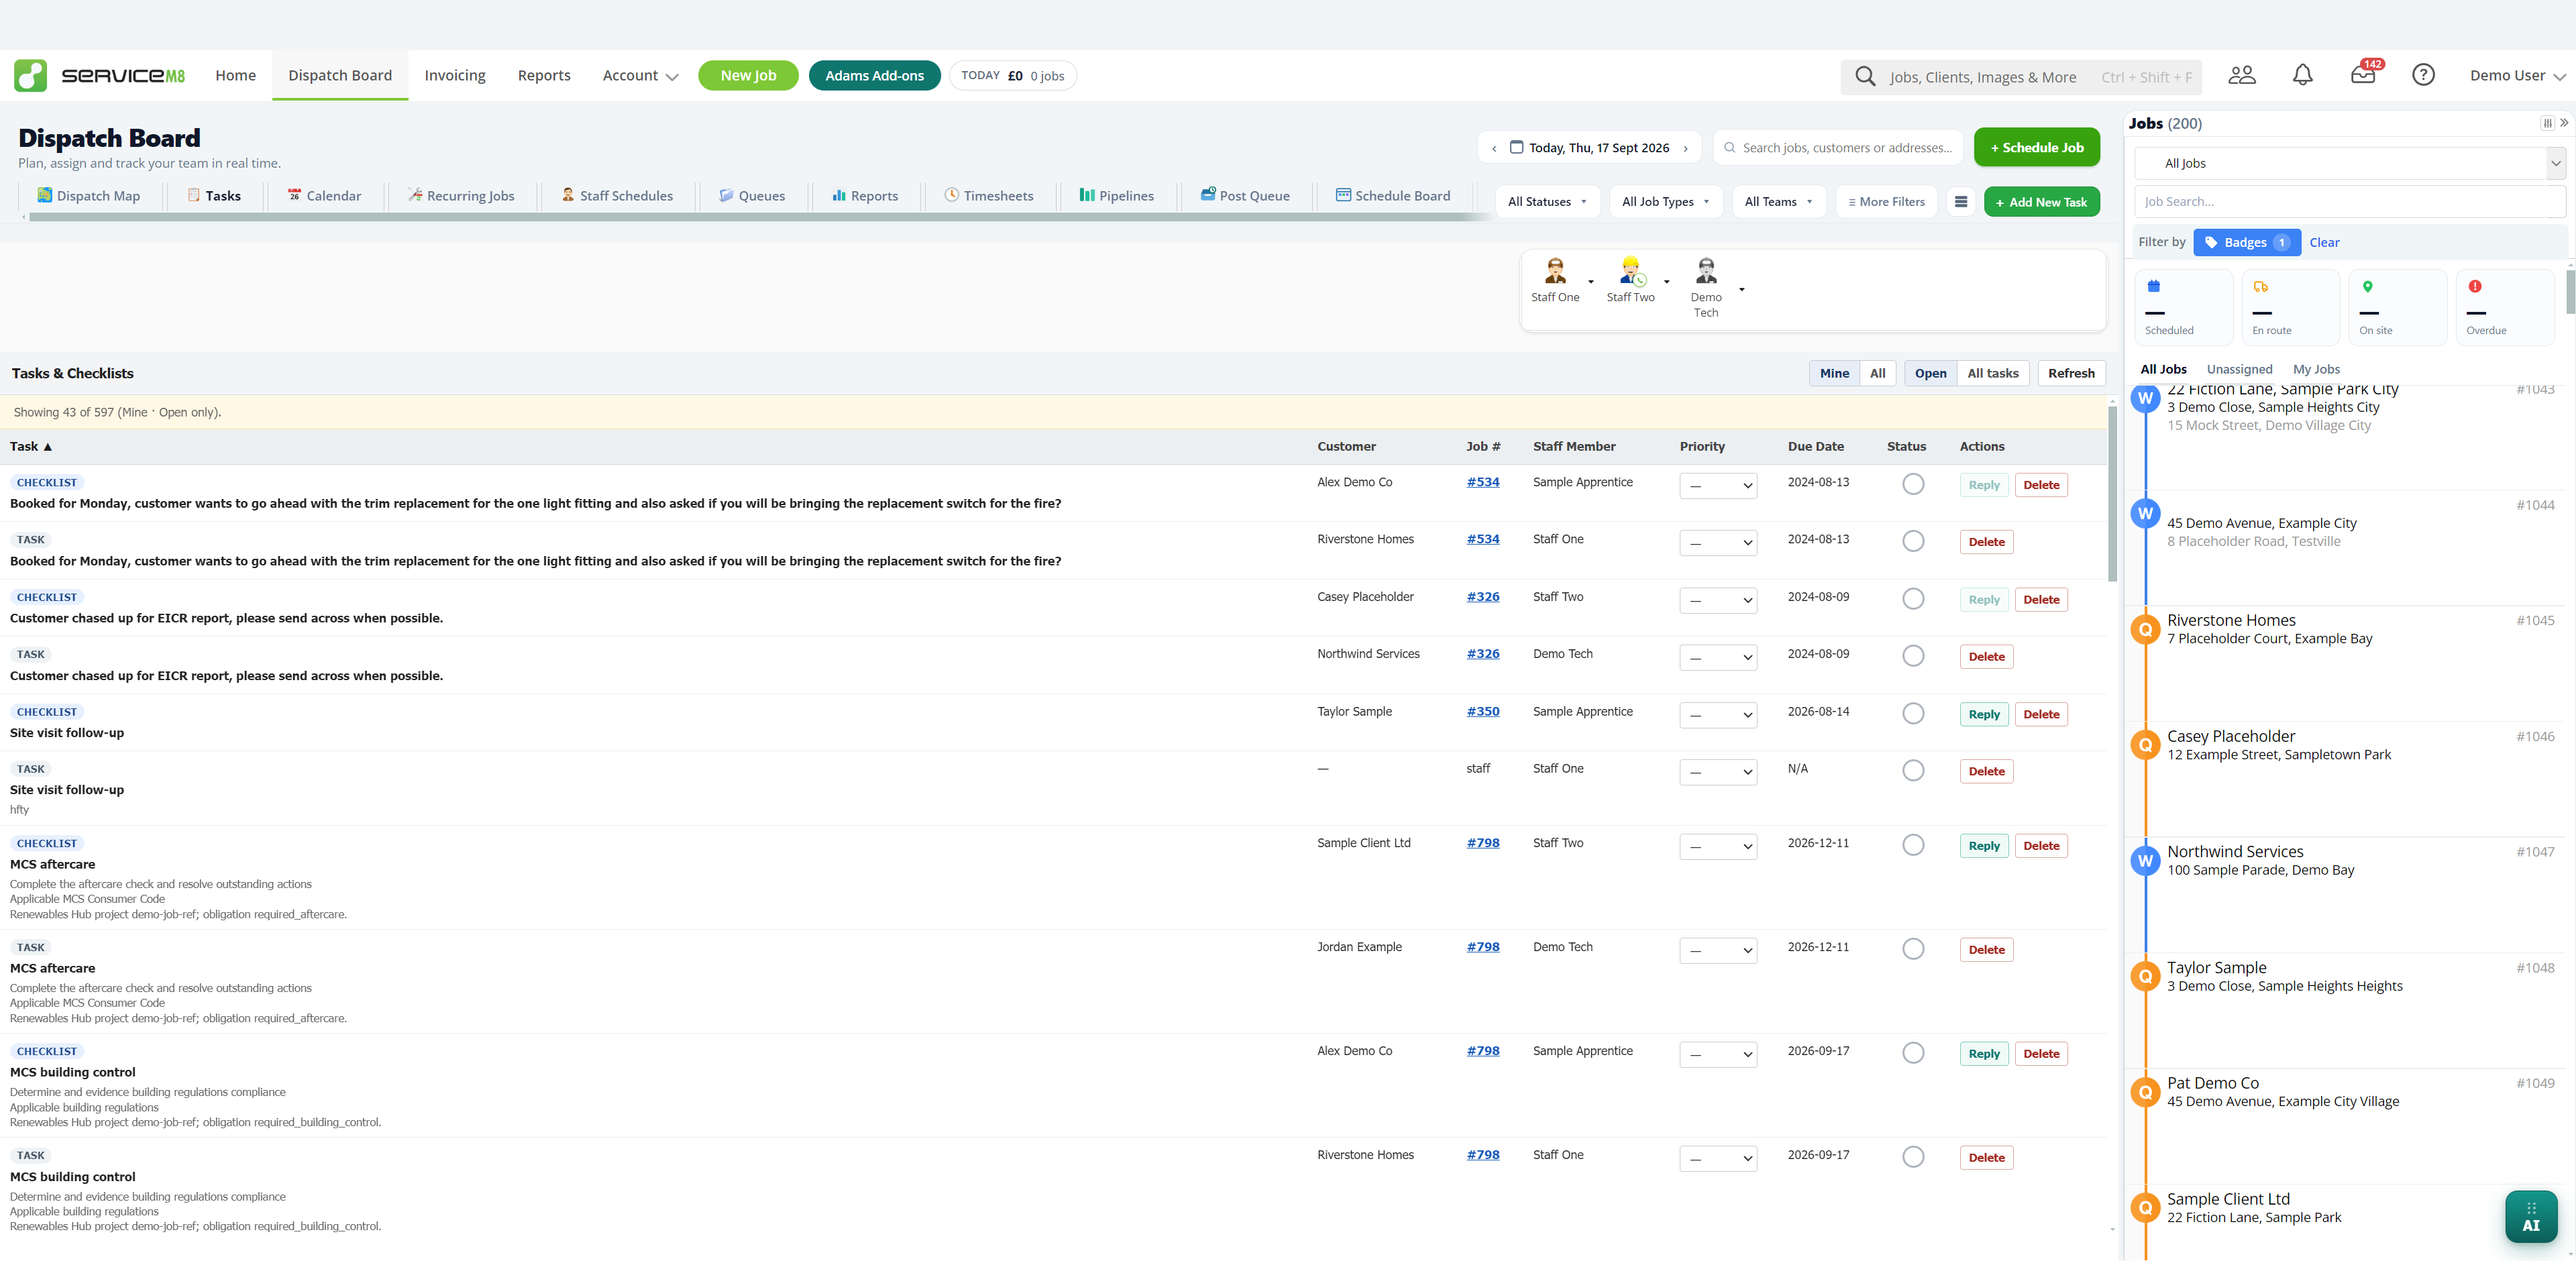
Task: Open the Invoicing menu item
Action: 455,75
